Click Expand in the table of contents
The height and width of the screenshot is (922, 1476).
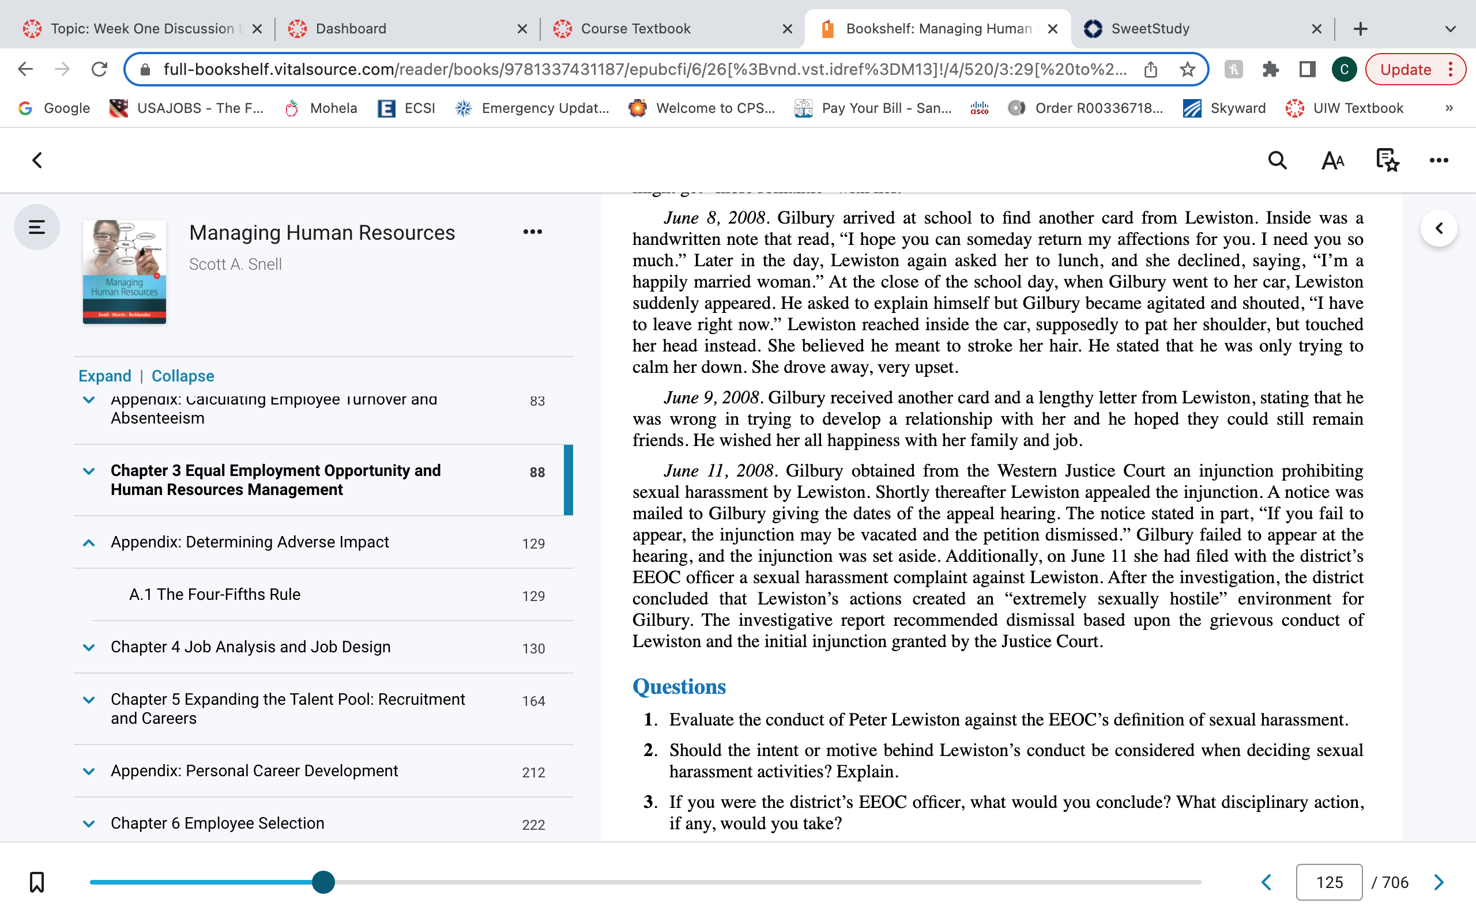105,376
